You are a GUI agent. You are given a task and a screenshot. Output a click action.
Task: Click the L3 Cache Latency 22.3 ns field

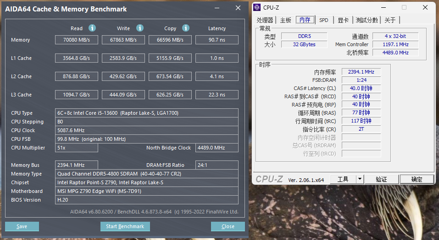pyautogui.click(x=217, y=95)
